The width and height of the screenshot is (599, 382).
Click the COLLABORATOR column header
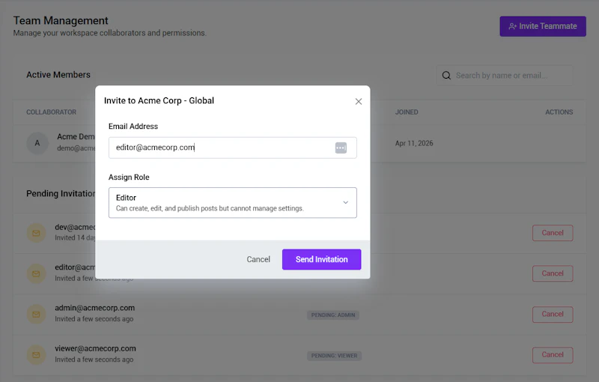[51, 112]
